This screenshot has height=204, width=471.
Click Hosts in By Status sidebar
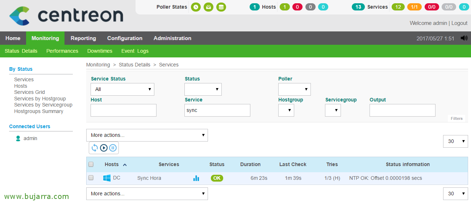pos(21,86)
